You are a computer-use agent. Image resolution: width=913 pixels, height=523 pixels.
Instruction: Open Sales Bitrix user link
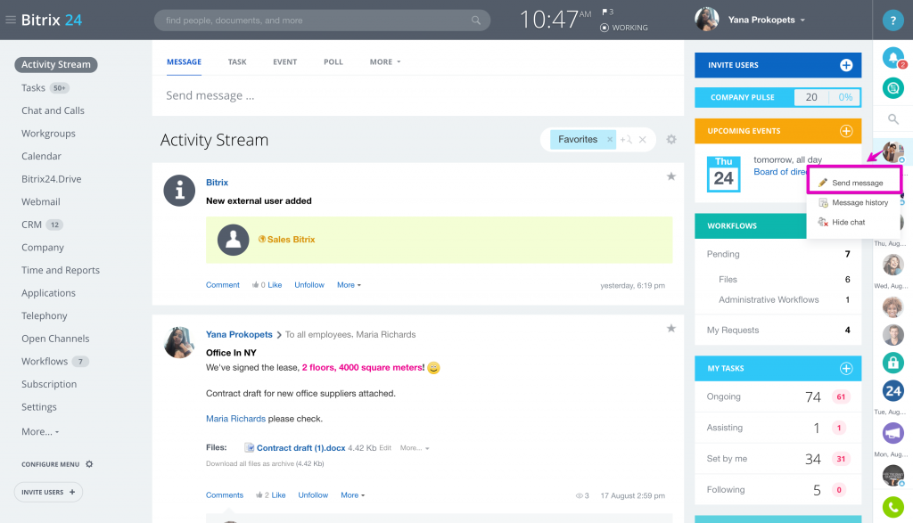(x=292, y=240)
